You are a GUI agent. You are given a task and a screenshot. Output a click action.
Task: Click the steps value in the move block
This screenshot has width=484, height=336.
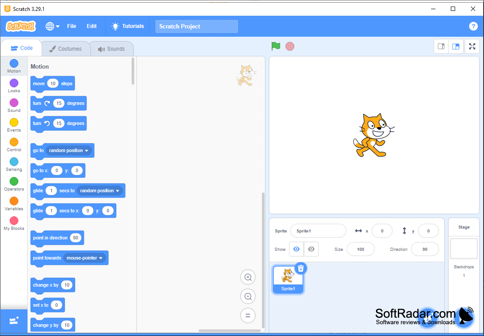[x=53, y=83]
